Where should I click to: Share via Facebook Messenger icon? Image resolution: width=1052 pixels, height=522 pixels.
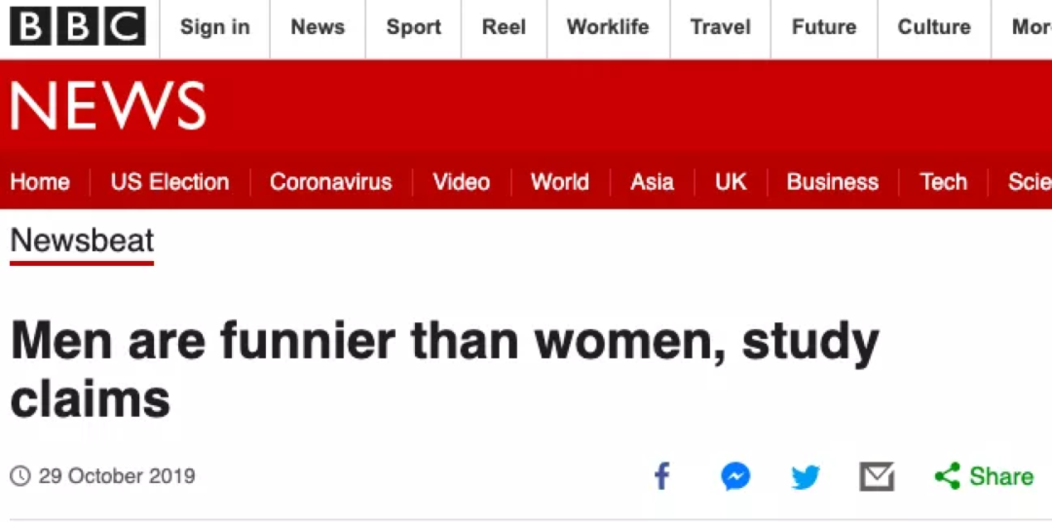click(735, 476)
